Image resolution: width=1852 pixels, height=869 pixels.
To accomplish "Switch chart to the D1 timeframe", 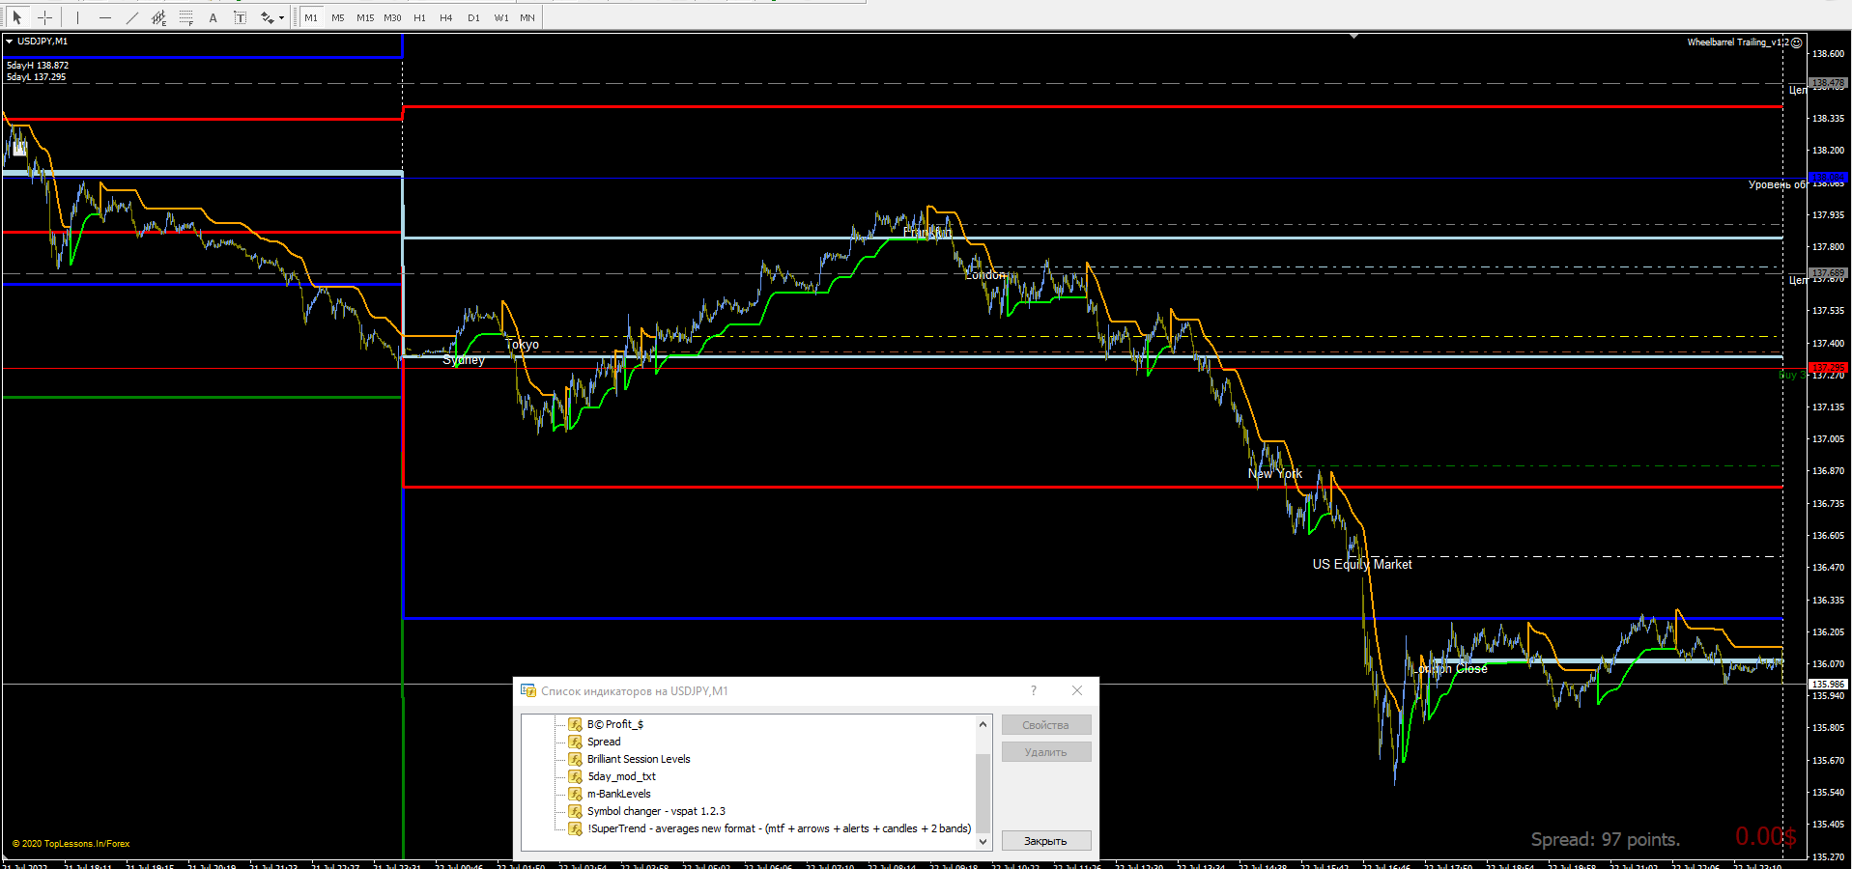I will pyautogui.click(x=473, y=17).
